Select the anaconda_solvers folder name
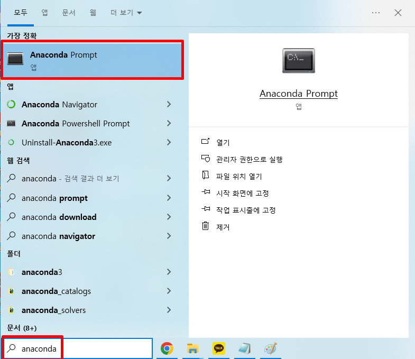Viewport: 415px width, 359px height. (54, 310)
